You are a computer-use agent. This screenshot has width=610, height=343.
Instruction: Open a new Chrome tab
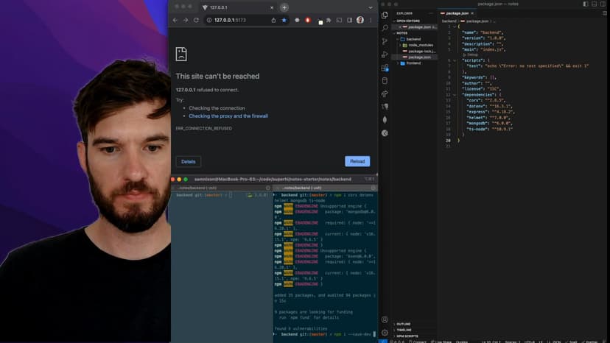(x=284, y=7)
